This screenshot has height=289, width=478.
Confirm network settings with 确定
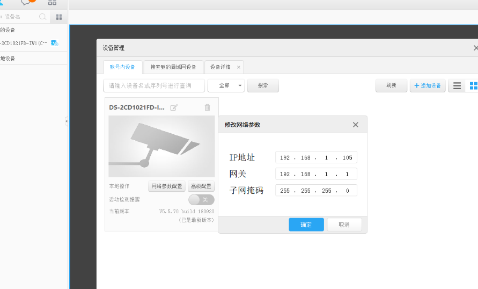pyautogui.click(x=306, y=225)
